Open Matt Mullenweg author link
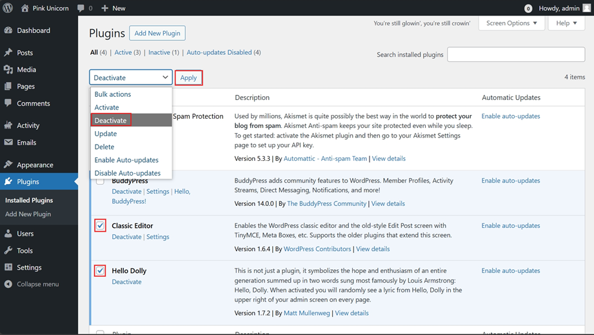The width and height of the screenshot is (594, 335). click(x=307, y=313)
